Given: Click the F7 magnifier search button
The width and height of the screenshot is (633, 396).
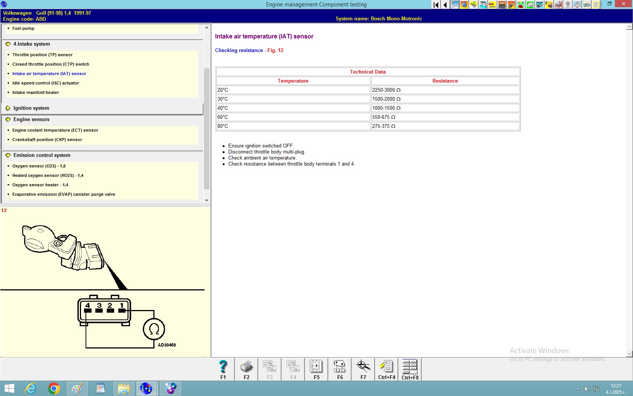Looking at the screenshot, I should tap(363, 369).
